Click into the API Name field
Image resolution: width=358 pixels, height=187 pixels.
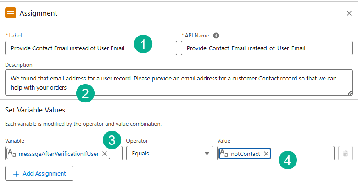point(266,48)
